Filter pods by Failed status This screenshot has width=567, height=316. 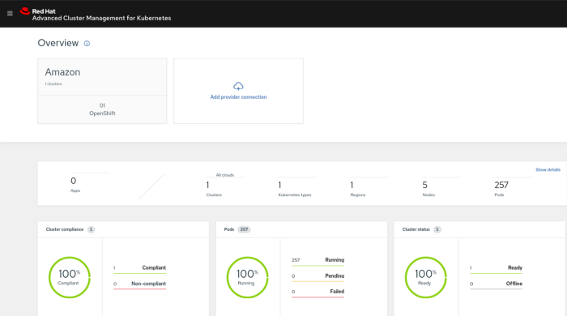(x=318, y=293)
